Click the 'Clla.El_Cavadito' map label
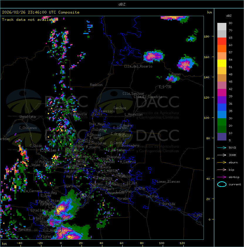244x247 pixels. point(148,97)
